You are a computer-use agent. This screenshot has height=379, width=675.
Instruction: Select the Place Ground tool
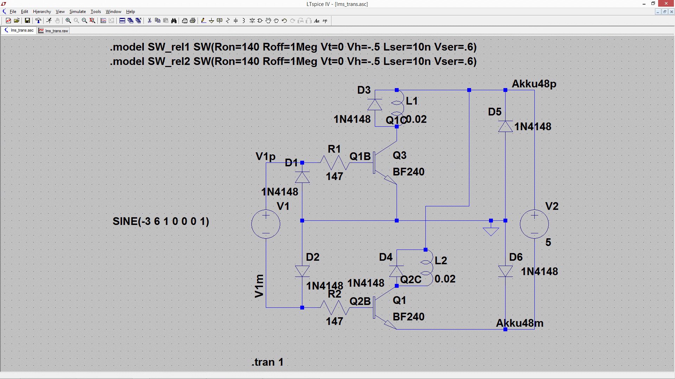click(211, 21)
